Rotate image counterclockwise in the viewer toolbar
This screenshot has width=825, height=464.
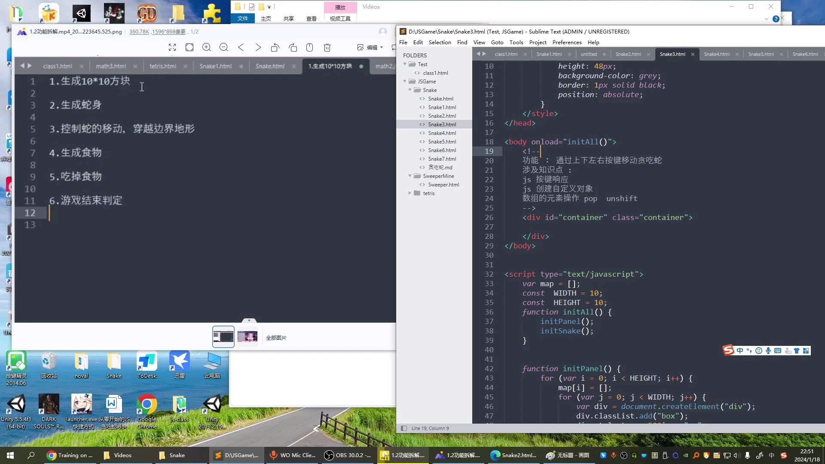coord(275,47)
